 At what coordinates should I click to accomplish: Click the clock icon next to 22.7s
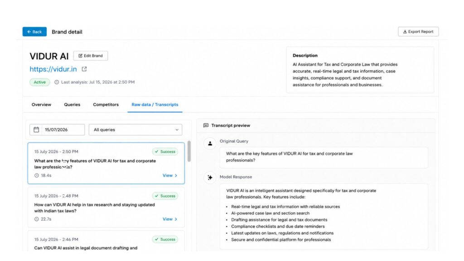click(37, 219)
